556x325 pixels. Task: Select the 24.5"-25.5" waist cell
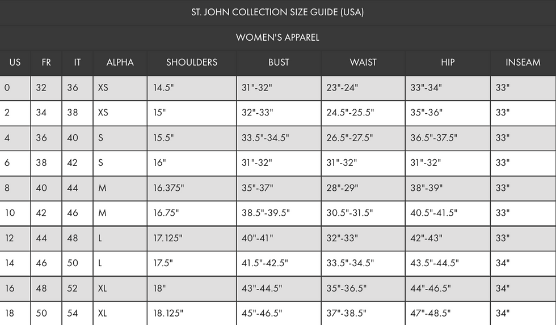(363, 113)
